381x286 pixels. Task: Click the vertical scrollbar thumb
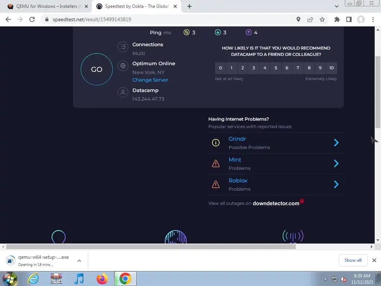(378, 92)
